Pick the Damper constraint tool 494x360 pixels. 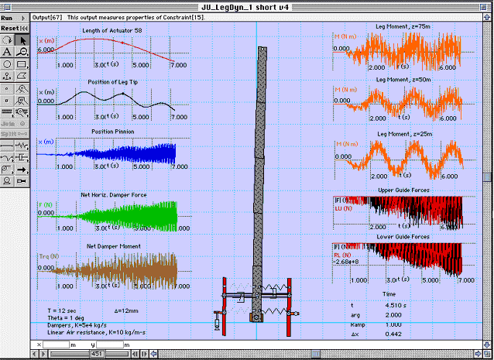pos(22,157)
